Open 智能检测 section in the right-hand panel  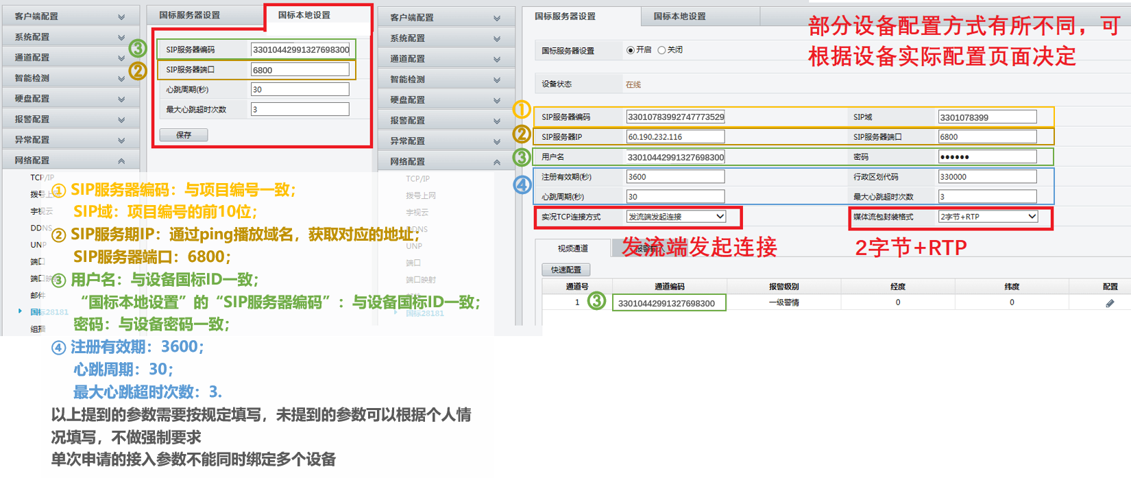pos(446,80)
